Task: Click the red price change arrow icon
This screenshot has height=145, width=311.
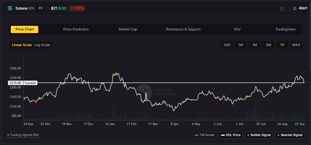Action: coord(72,8)
